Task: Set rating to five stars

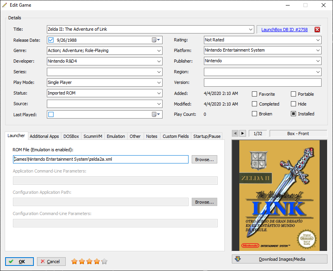Action: click(104, 261)
